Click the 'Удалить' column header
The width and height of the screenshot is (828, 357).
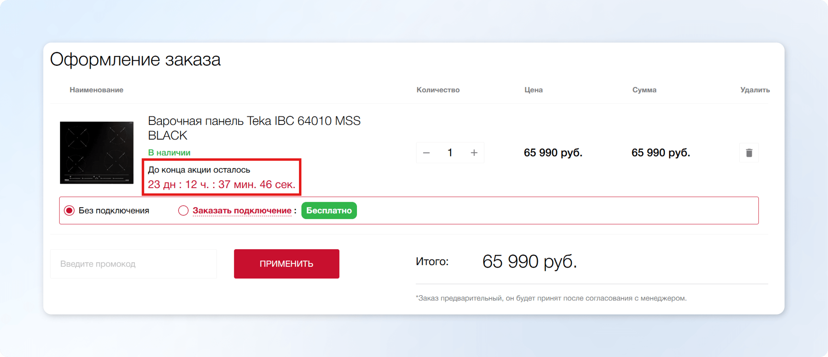[755, 90]
